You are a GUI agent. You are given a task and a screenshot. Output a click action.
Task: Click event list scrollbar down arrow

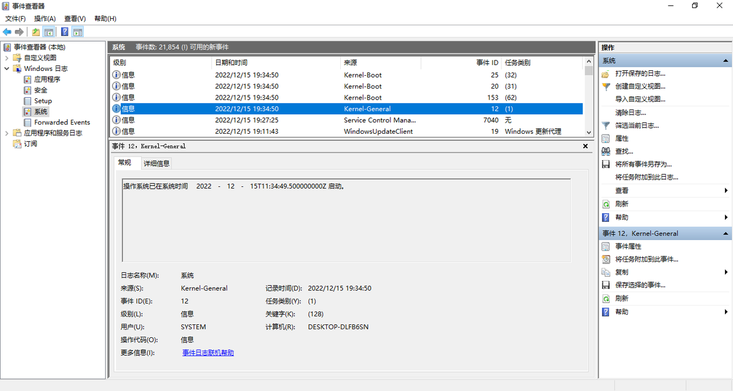click(x=589, y=132)
